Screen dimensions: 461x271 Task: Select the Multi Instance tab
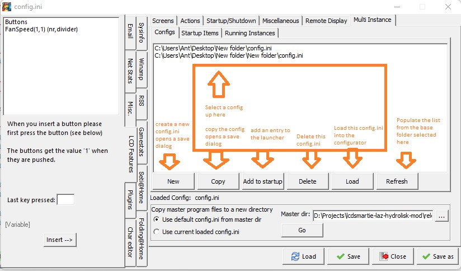[x=373, y=20]
